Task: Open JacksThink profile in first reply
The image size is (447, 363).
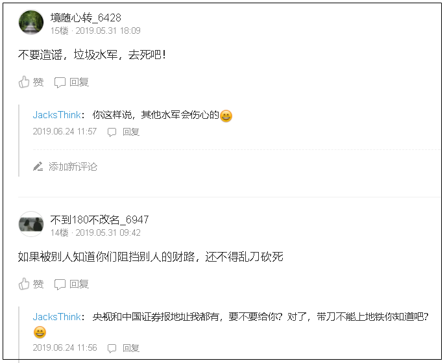Action: 56,115
